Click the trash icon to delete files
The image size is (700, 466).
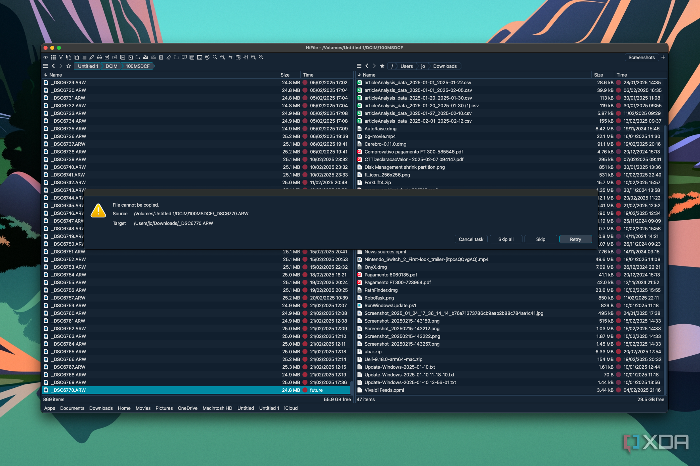coord(161,57)
